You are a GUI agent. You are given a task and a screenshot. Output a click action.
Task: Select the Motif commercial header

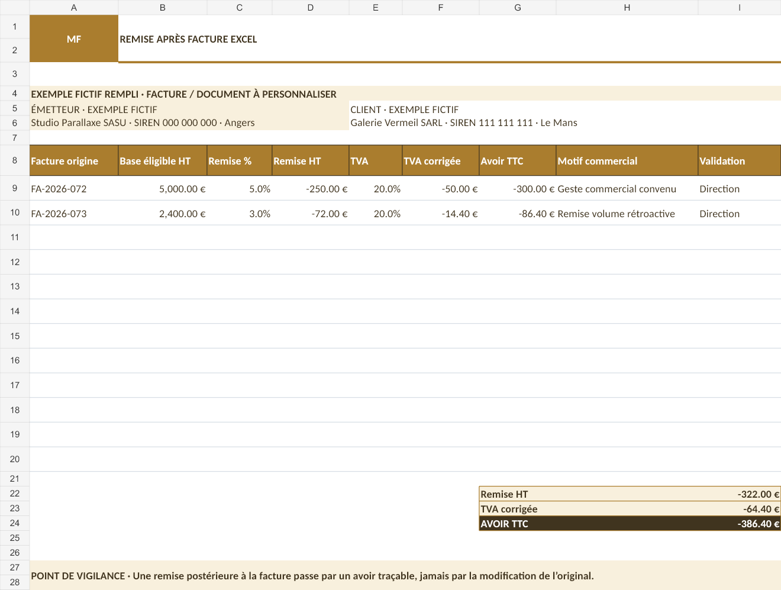click(x=627, y=160)
